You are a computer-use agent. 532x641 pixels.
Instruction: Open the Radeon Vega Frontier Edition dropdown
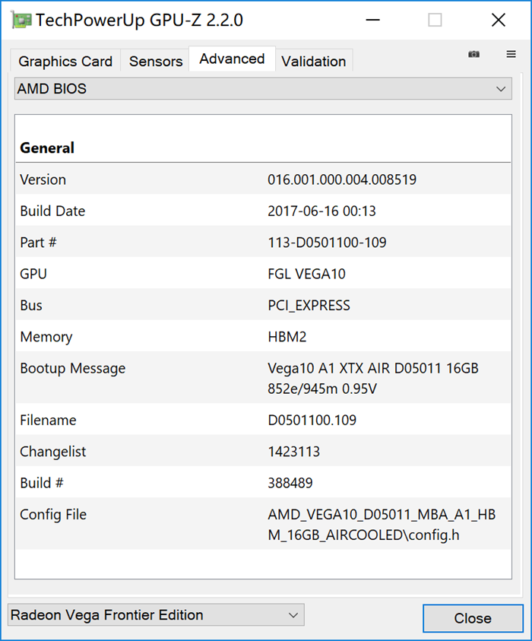pyautogui.click(x=156, y=615)
